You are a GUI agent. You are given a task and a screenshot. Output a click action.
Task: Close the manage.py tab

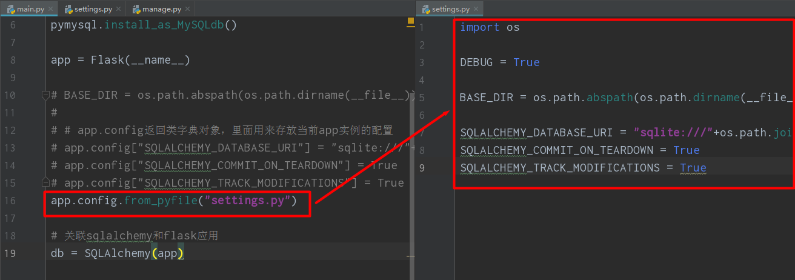coord(188,9)
